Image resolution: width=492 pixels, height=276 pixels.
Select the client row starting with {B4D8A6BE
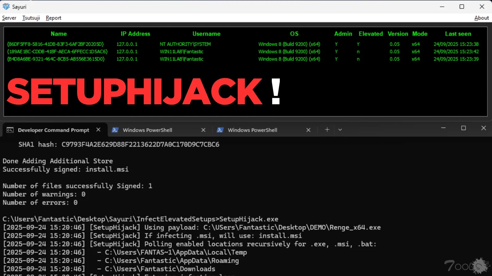pos(56,59)
